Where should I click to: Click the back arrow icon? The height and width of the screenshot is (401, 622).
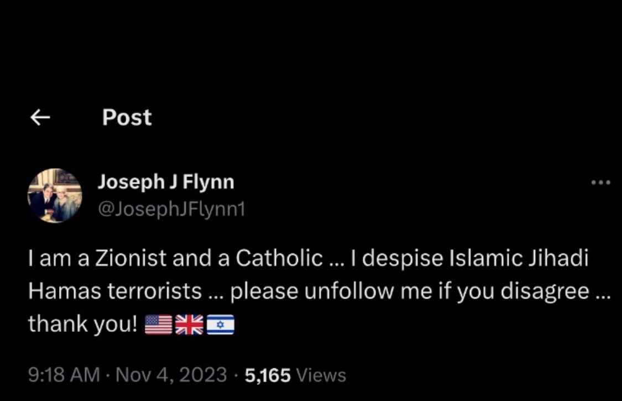click(x=40, y=117)
